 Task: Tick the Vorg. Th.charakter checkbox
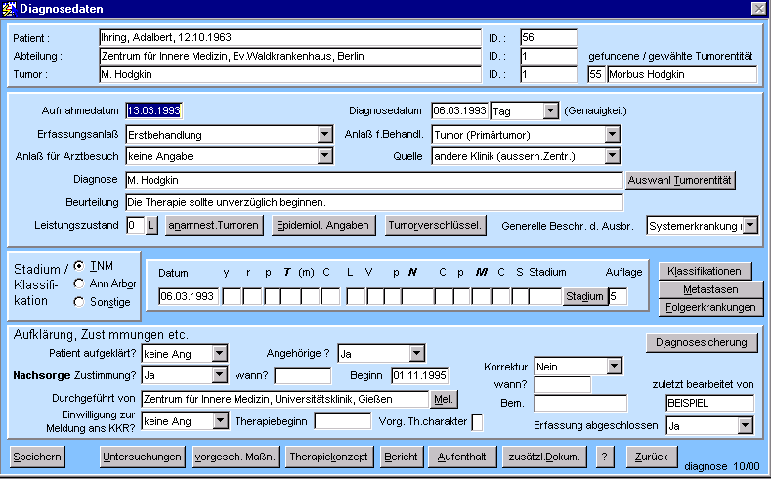(x=477, y=422)
